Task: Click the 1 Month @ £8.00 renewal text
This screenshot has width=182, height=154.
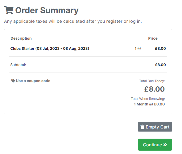Action: point(149,104)
